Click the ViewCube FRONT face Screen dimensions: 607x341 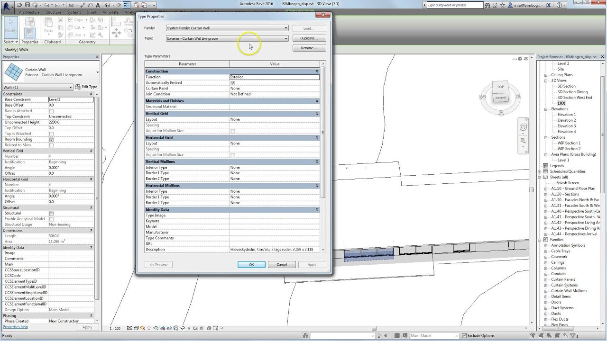click(501, 98)
